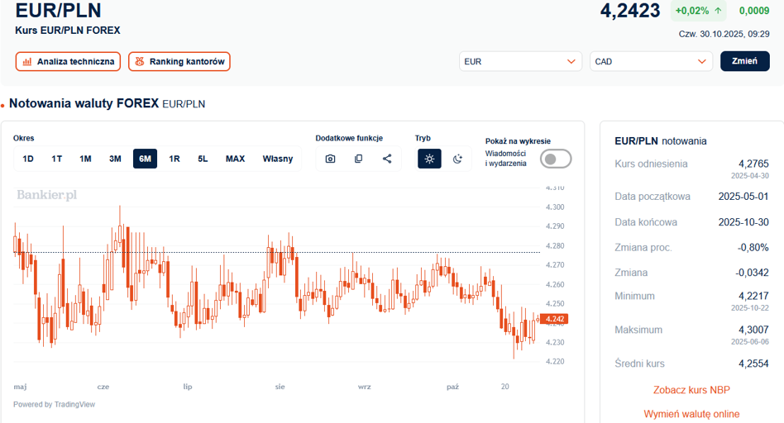This screenshot has width=784, height=423.
Task: Open Analiza techniczna
Action: coord(68,61)
